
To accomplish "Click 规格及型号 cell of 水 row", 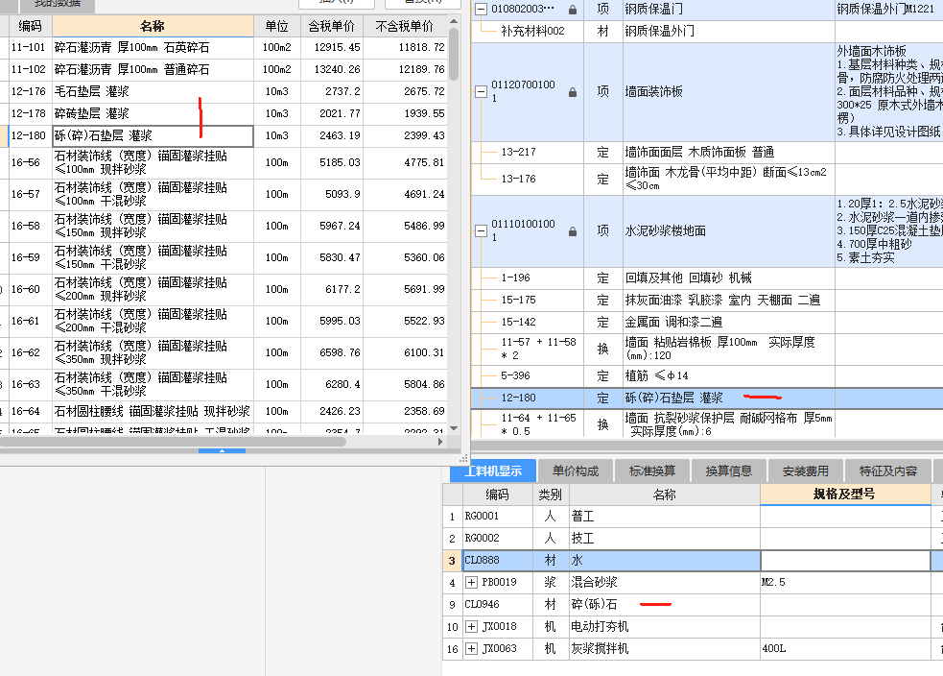I will (x=845, y=561).
